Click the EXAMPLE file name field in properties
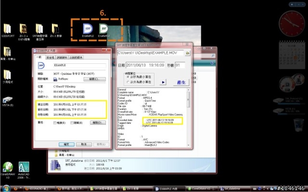Viewport: 308px width, 192px height. (x=80, y=65)
